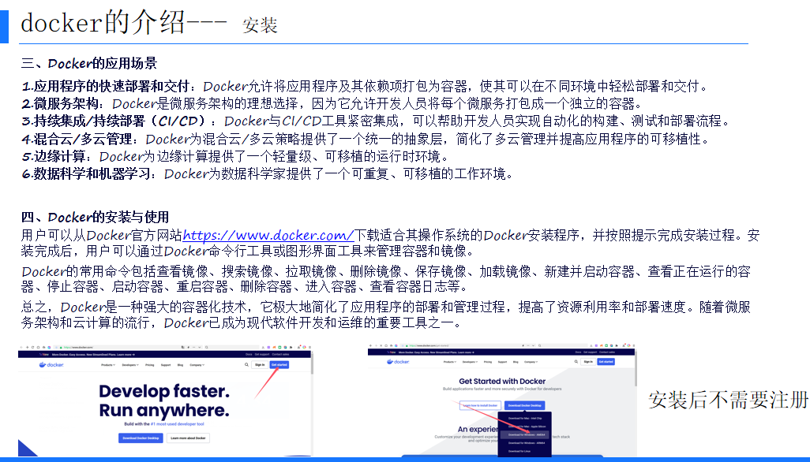Click browser stop X icon in Get Started screenshot

pos(381,345)
